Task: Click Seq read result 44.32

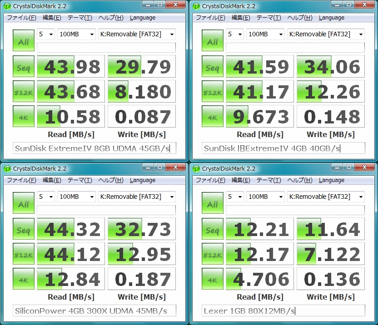Action: click(x=71, y=229)
